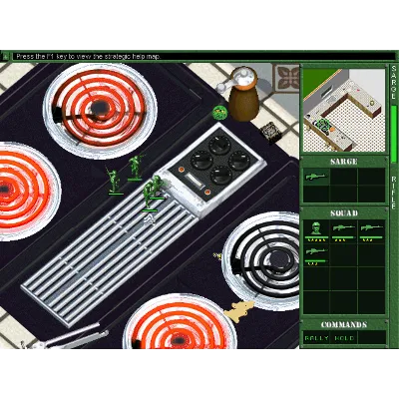The image size is (399, 399).
Task: Select the empty second Sarge inventory slot
Action: (343, 177)
